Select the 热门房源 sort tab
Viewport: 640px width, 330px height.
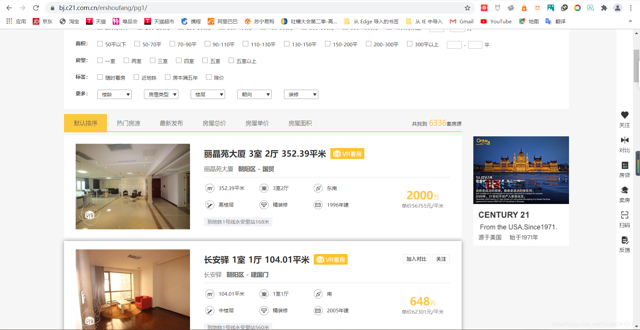point(128,123)
